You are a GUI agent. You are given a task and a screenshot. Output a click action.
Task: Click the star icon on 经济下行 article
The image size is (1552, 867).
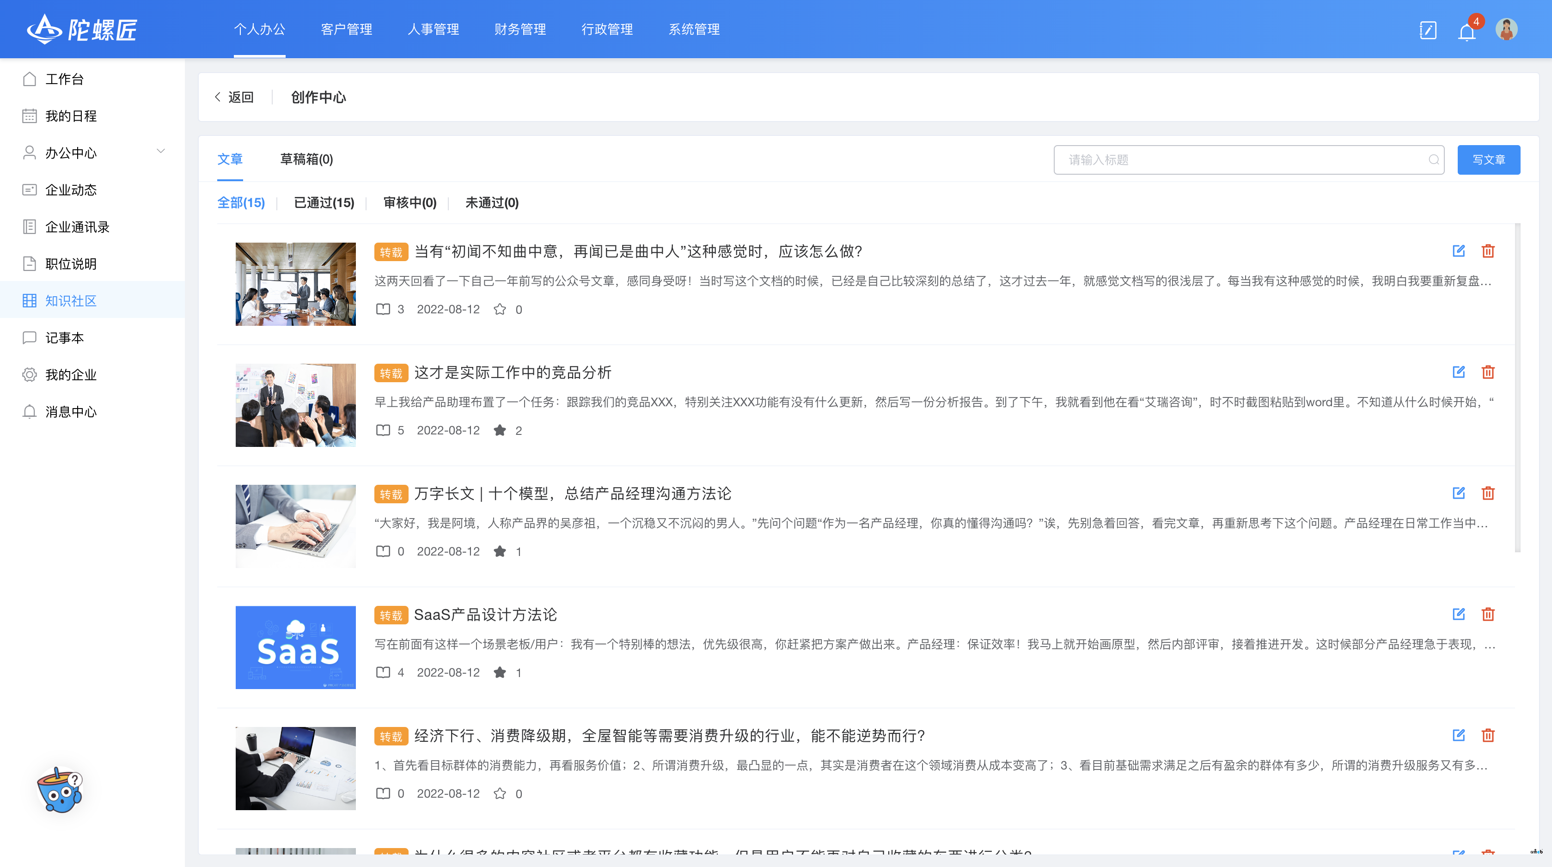pos(500,794)
